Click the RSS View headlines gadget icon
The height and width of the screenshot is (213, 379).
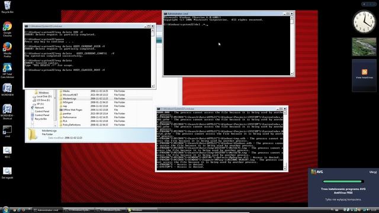365,72
